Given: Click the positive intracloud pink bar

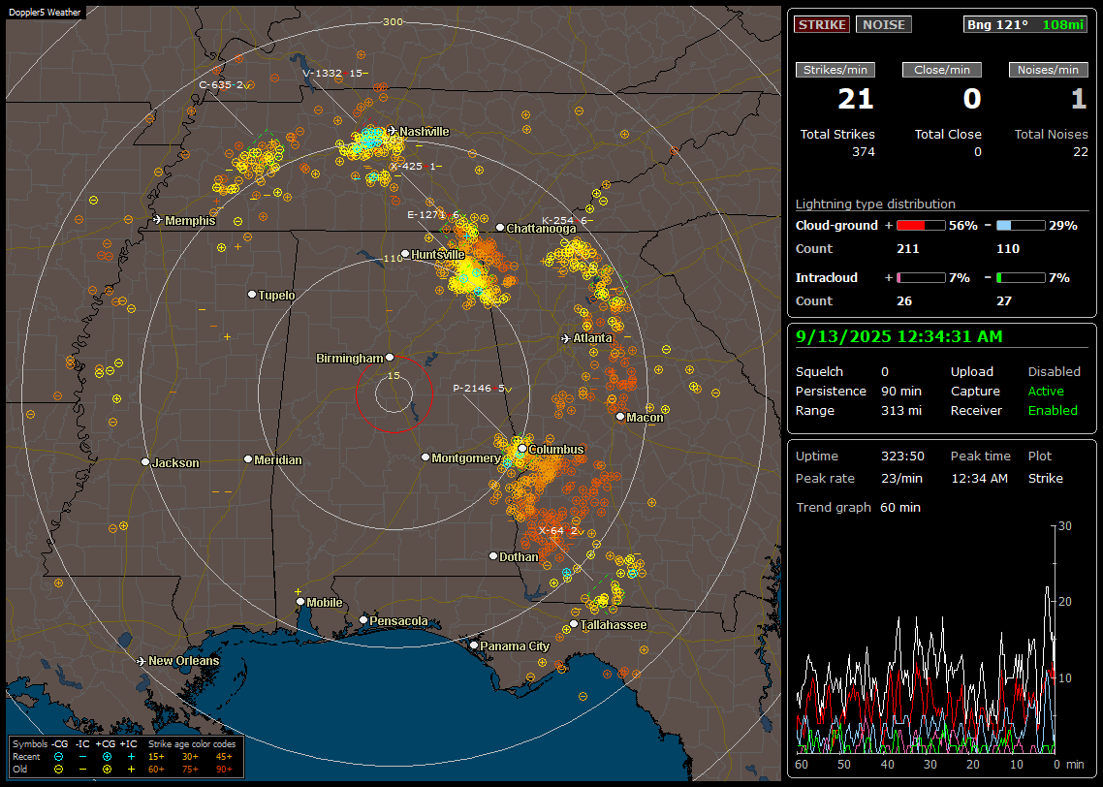Looking at the screenshot, I should [921, 278].
